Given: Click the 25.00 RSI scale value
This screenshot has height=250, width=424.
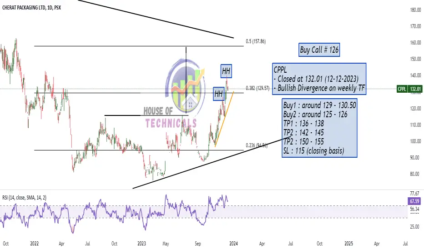Looking at the screenshot, I should (x=414, y=227).
